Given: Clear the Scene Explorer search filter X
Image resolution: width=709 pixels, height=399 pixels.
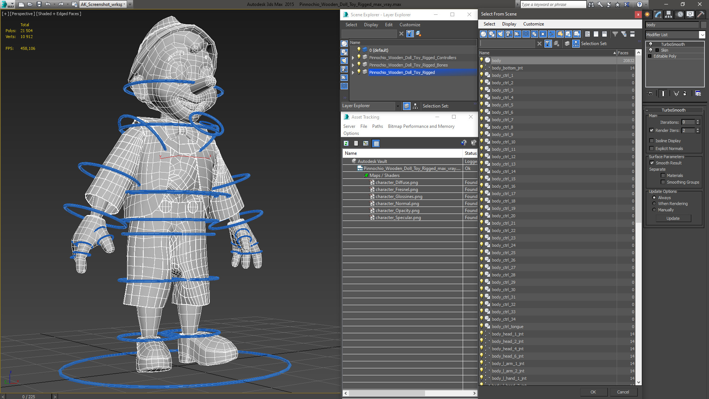Looking at the screenshot, I should coord(401,34).
